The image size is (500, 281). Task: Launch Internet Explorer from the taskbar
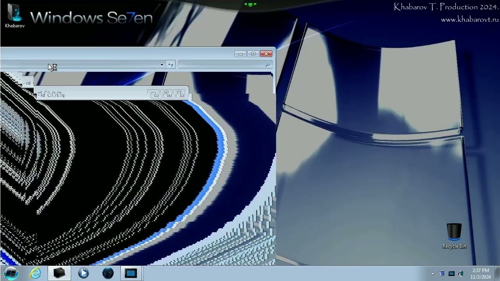[35, 273]
